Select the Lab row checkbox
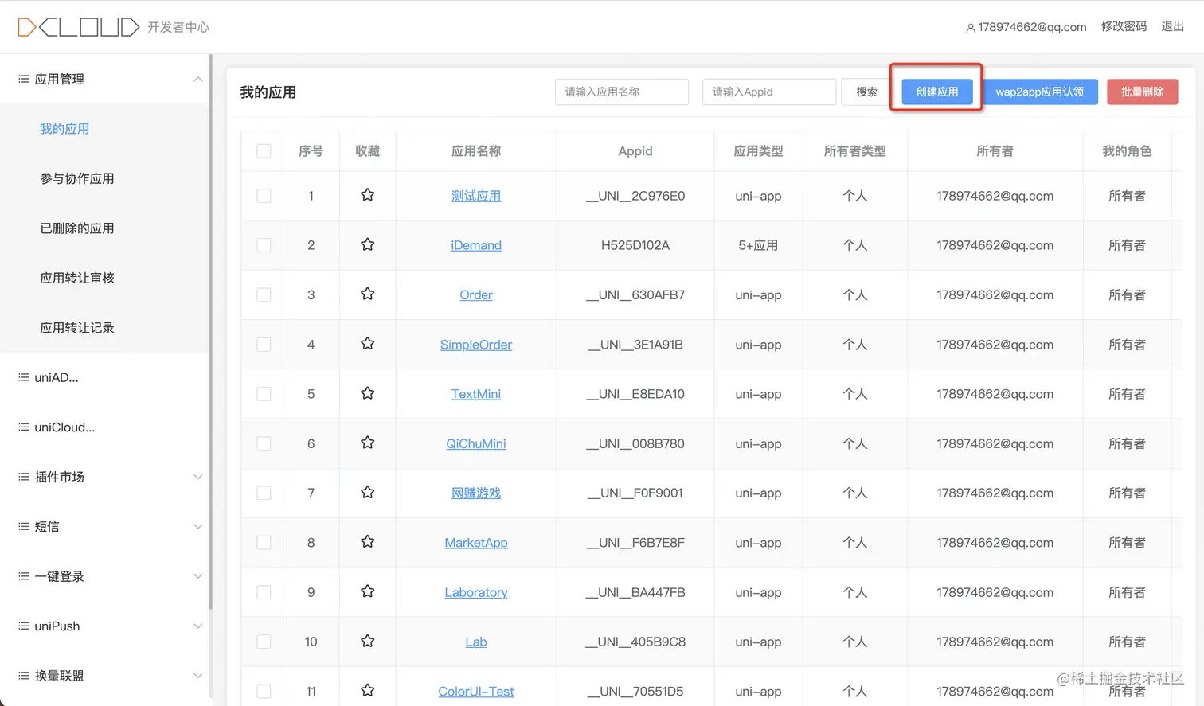This screenshot has height=706, width=1204. tap(264, 642)
